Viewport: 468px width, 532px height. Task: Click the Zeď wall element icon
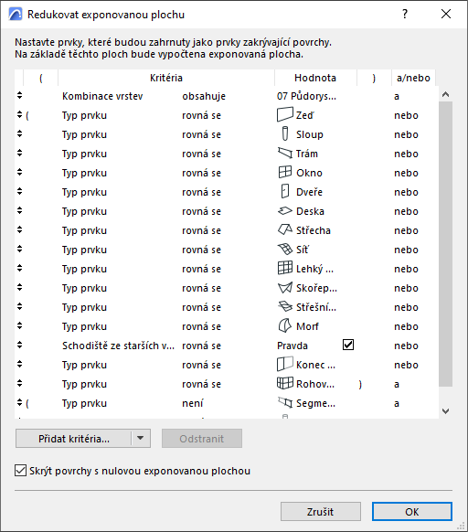click(x=285, y=115)
